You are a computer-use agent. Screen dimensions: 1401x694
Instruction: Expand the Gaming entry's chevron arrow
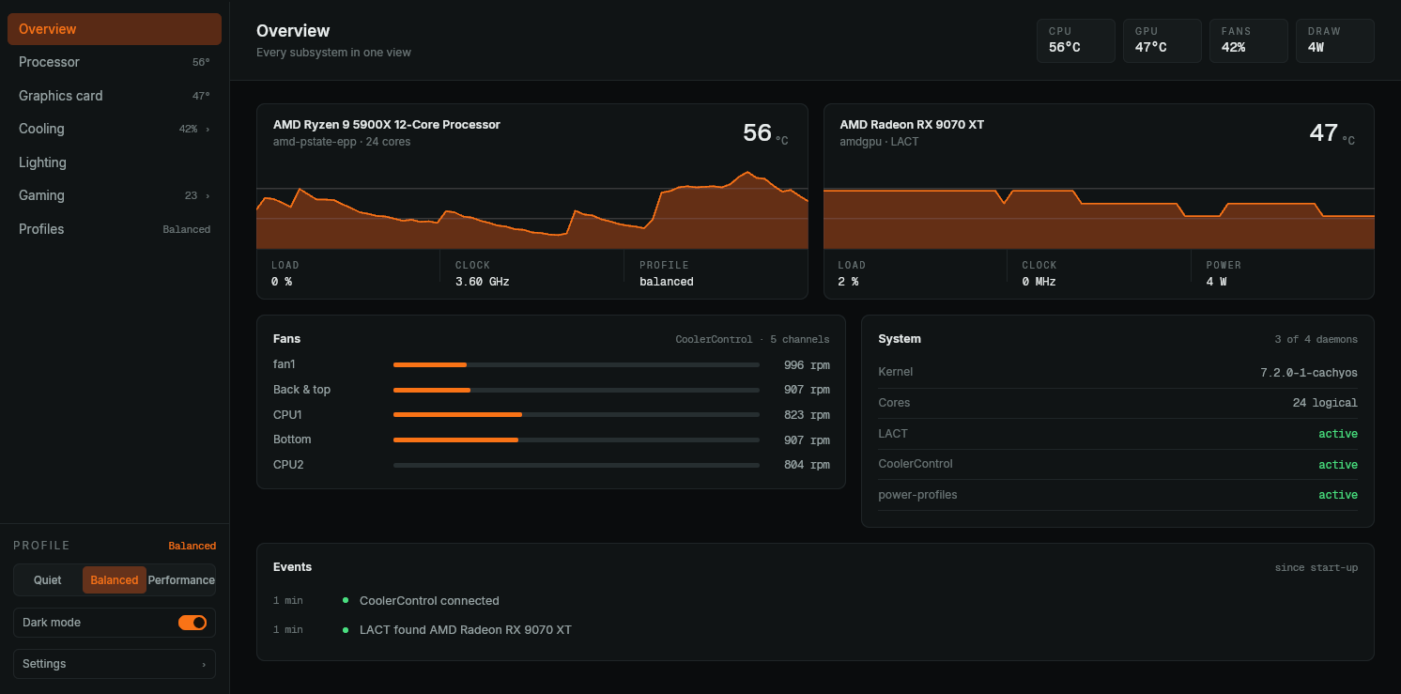[x=208, y=196]
